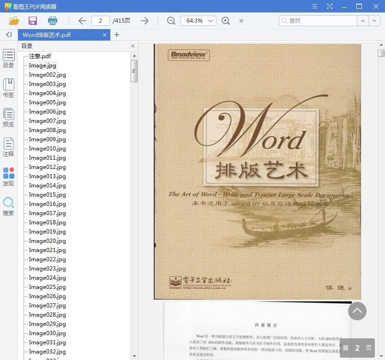Find next match with down chevron
Screen dimensions: 385x360
pyautogui.click(x=374, y=21)
